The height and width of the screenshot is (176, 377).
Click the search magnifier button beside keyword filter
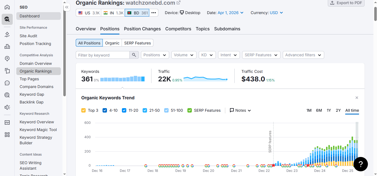click(134, 55)
